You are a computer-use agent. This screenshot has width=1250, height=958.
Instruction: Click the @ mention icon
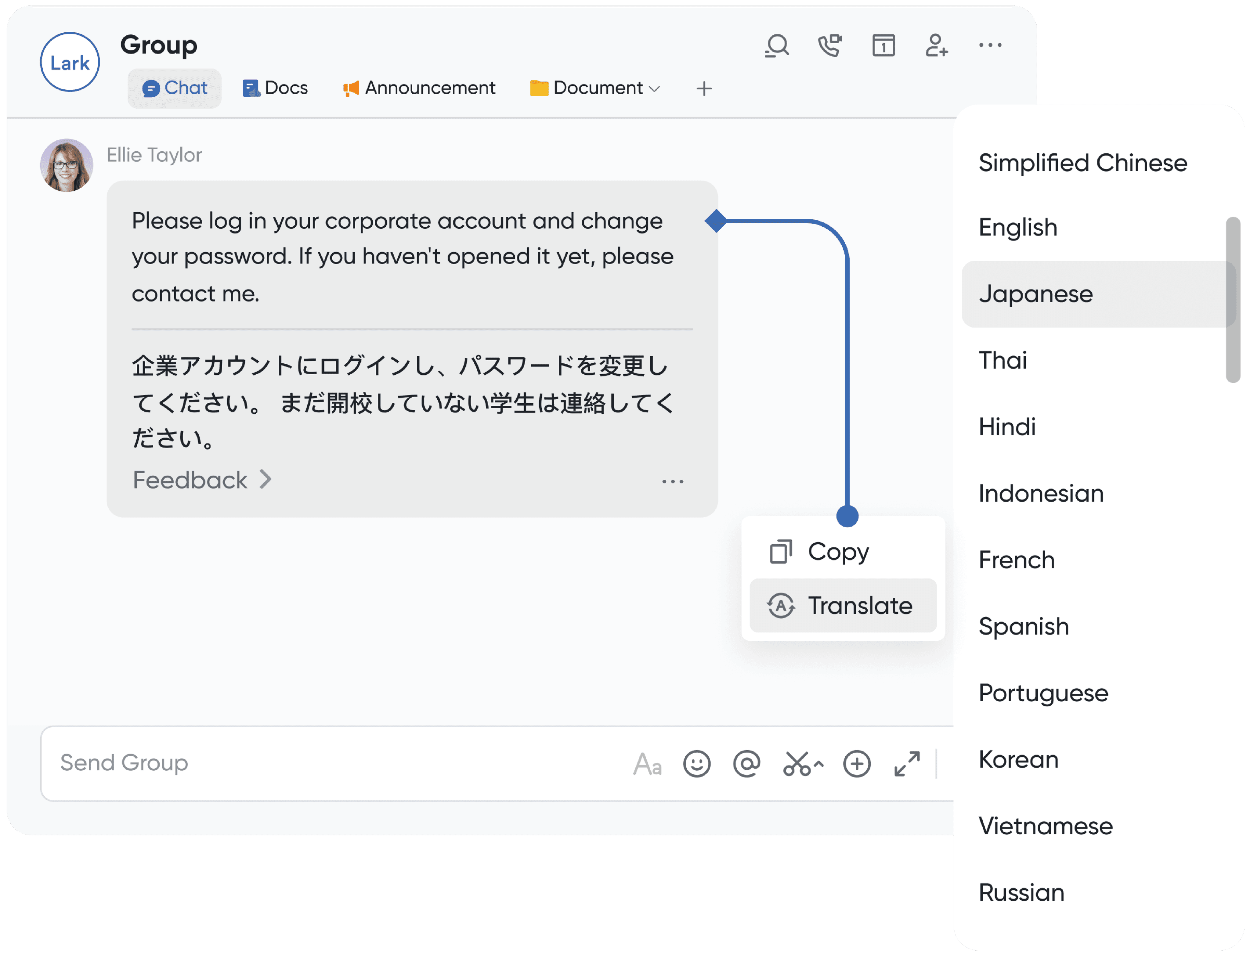tap(746, 764)
